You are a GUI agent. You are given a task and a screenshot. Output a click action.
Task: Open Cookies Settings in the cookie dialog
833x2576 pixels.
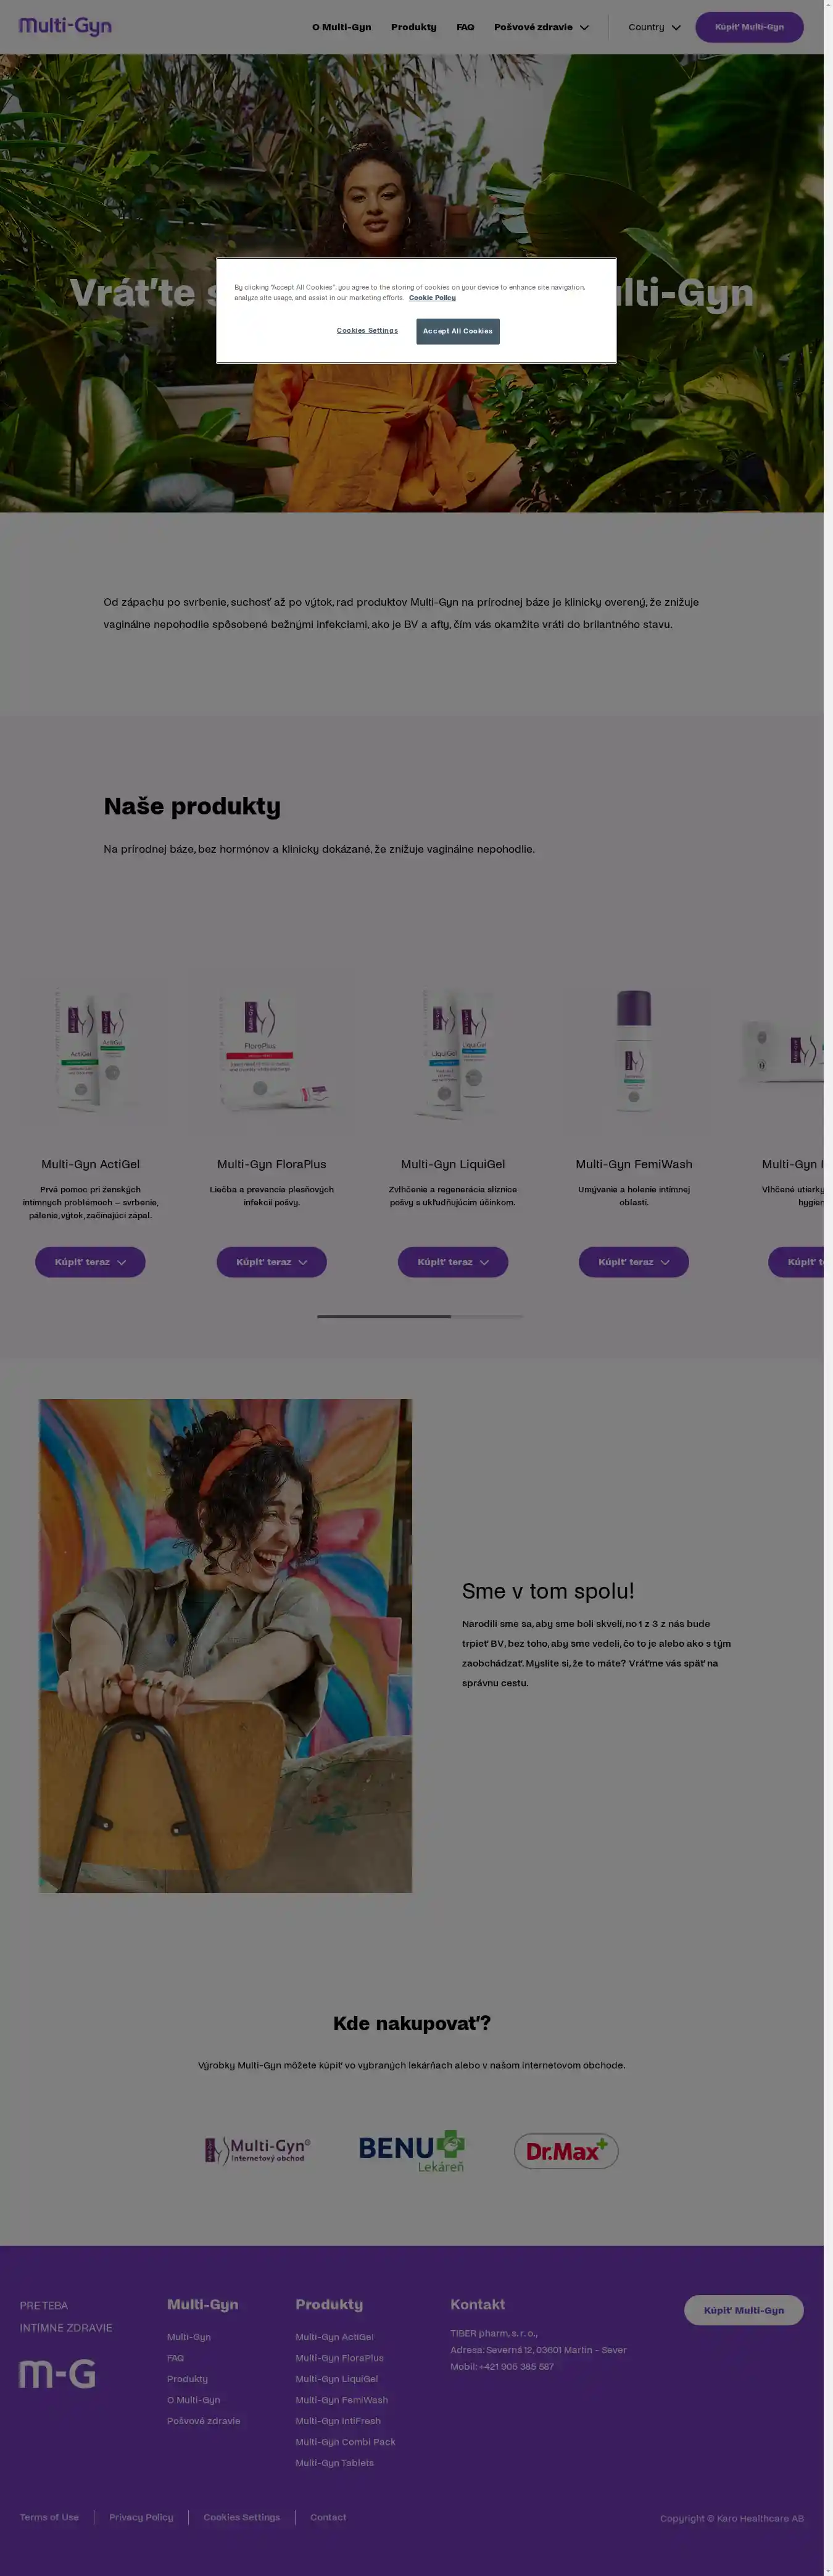(367, 331)
